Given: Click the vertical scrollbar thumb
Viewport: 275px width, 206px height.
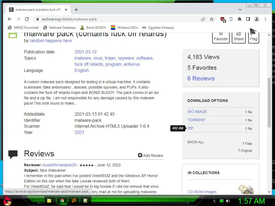Looking at the screenshot, I should (269, 102).
